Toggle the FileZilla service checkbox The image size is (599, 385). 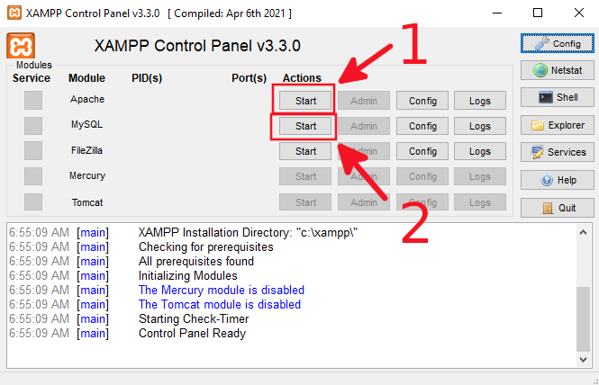pyautogui.click(x=33, y=150)
